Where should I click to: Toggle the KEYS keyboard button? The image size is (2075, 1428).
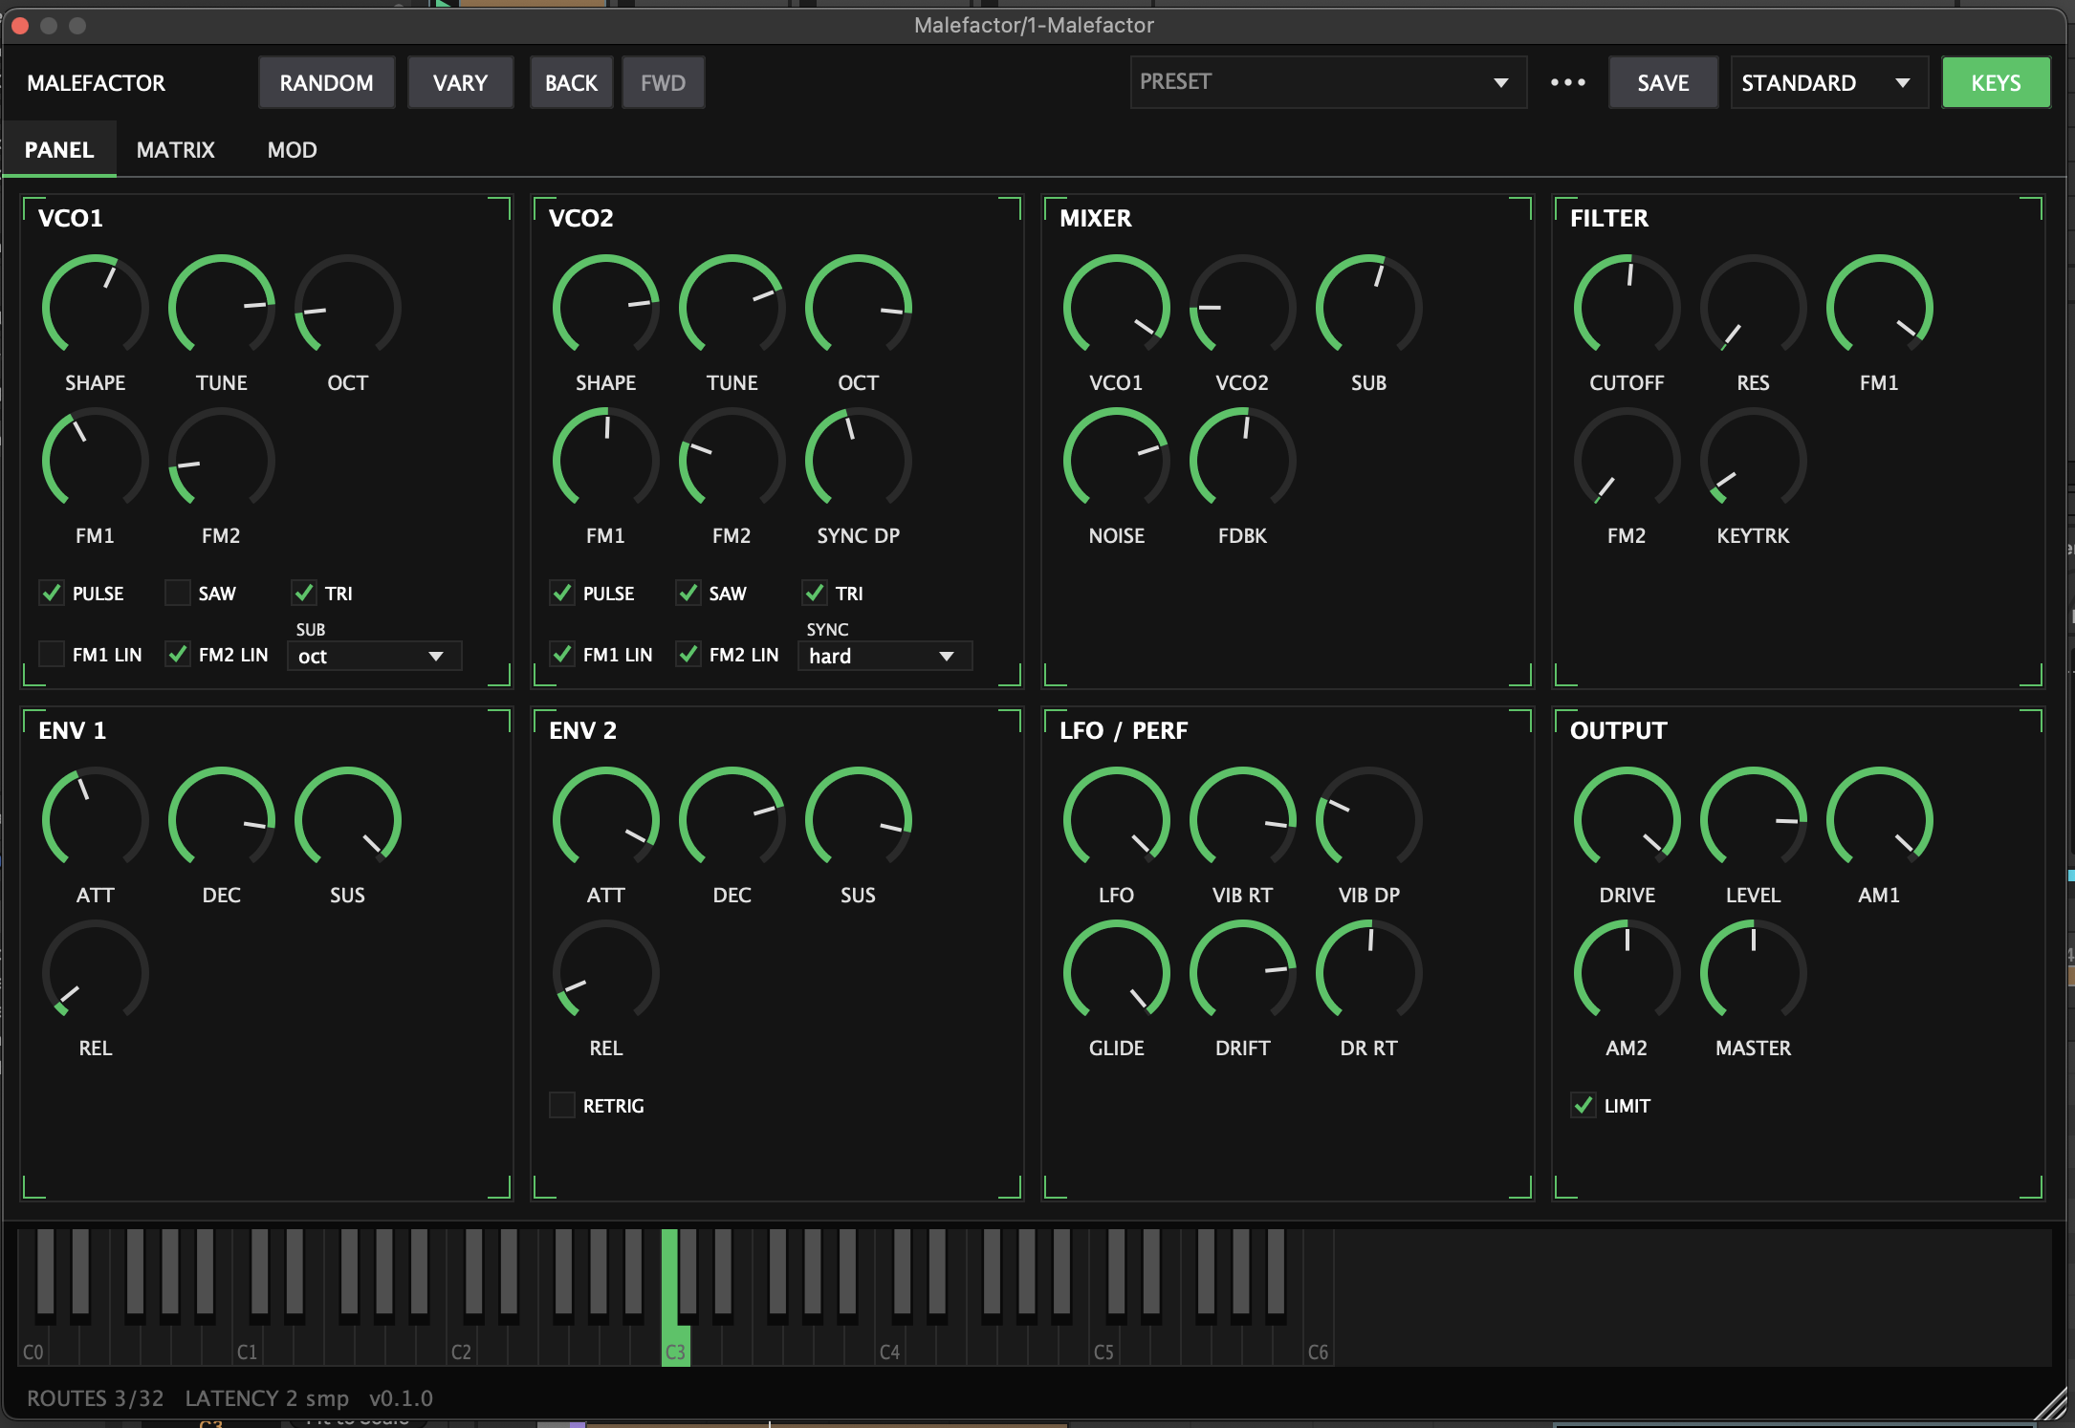tap(1997, 82)
